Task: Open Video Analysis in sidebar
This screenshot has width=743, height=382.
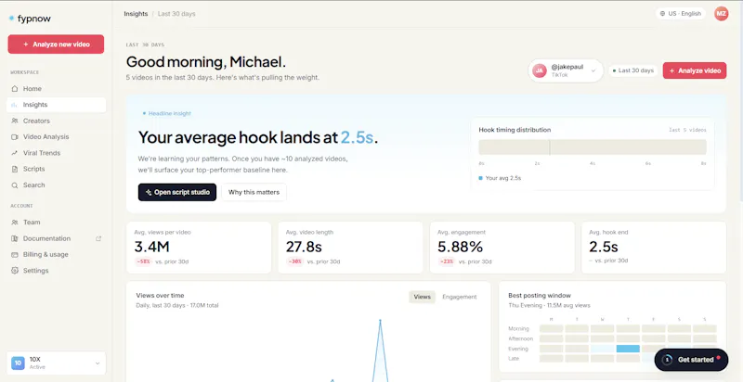Action: (56, 137)
